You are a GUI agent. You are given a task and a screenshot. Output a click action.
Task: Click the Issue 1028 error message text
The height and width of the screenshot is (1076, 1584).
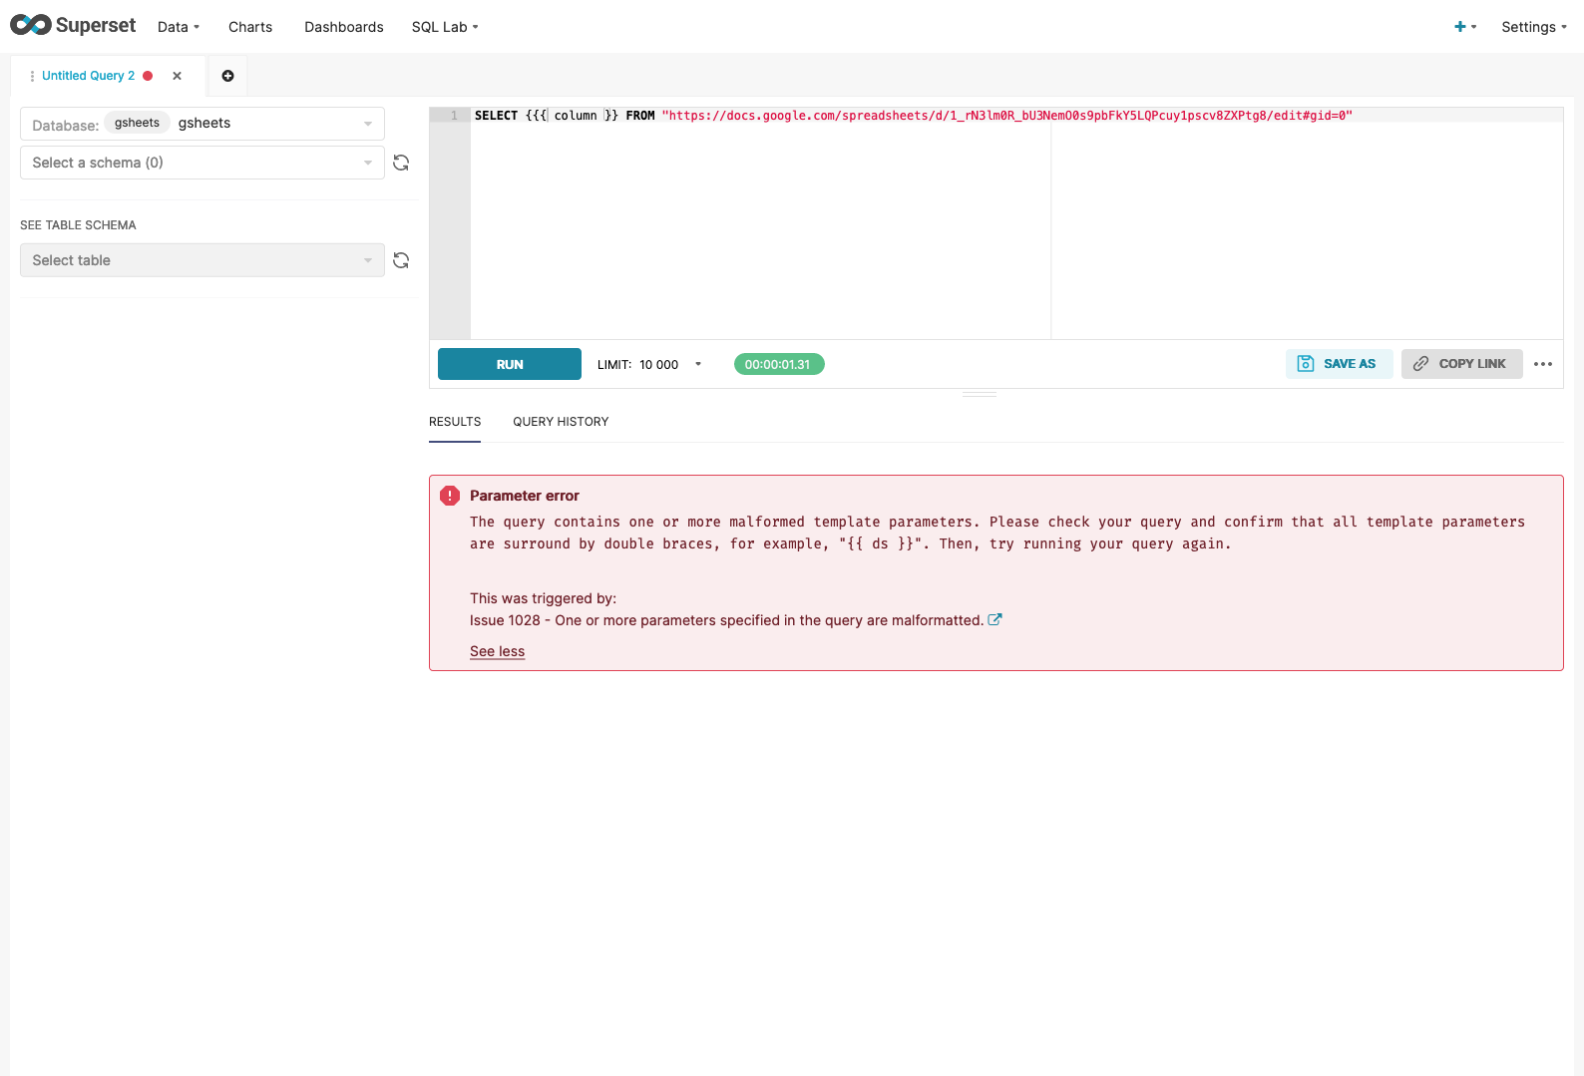(x=726, y=620)
